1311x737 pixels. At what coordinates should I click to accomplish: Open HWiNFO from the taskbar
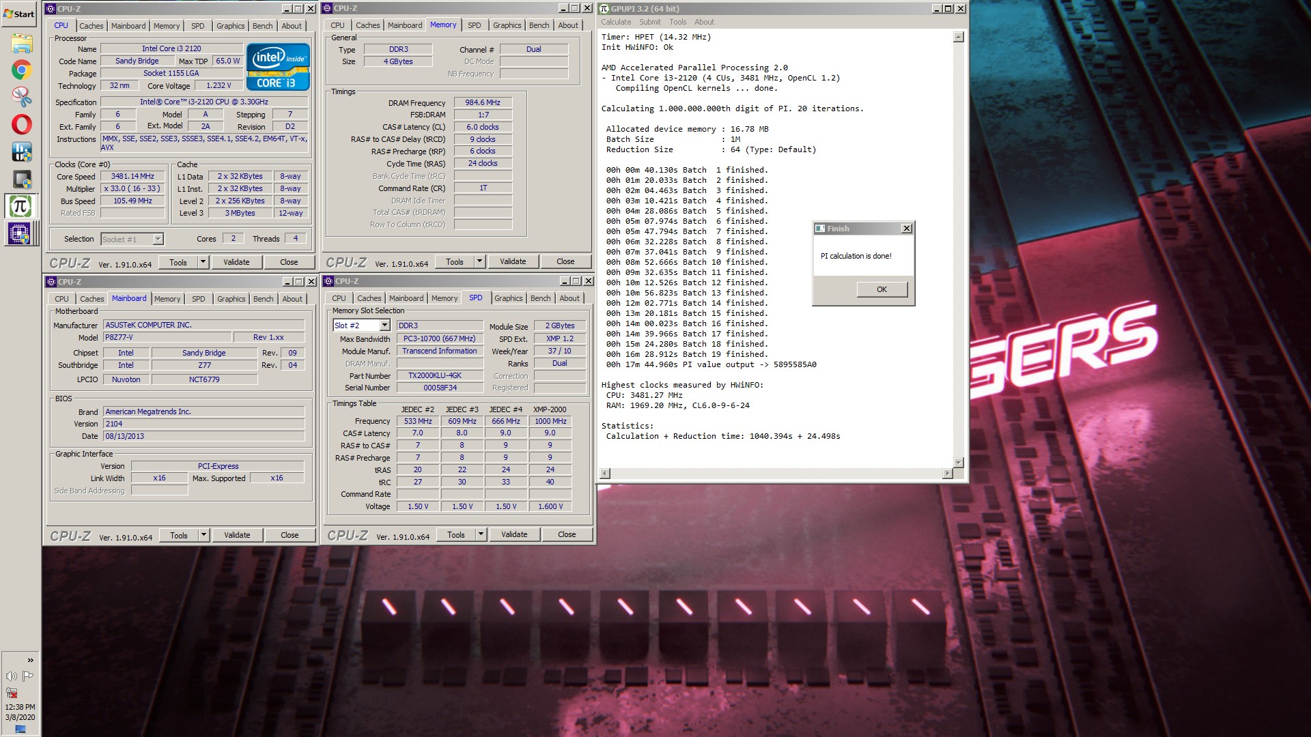pos(21,151)
